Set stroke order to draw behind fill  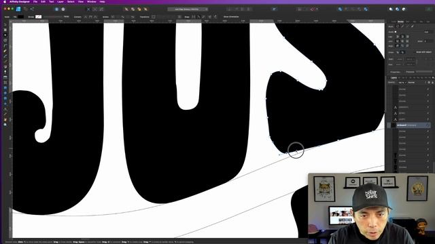click(398, 52)
